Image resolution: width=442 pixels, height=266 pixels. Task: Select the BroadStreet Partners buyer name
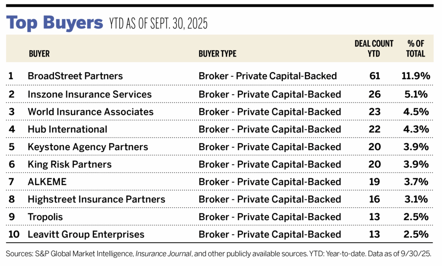[x=75, y=76]
